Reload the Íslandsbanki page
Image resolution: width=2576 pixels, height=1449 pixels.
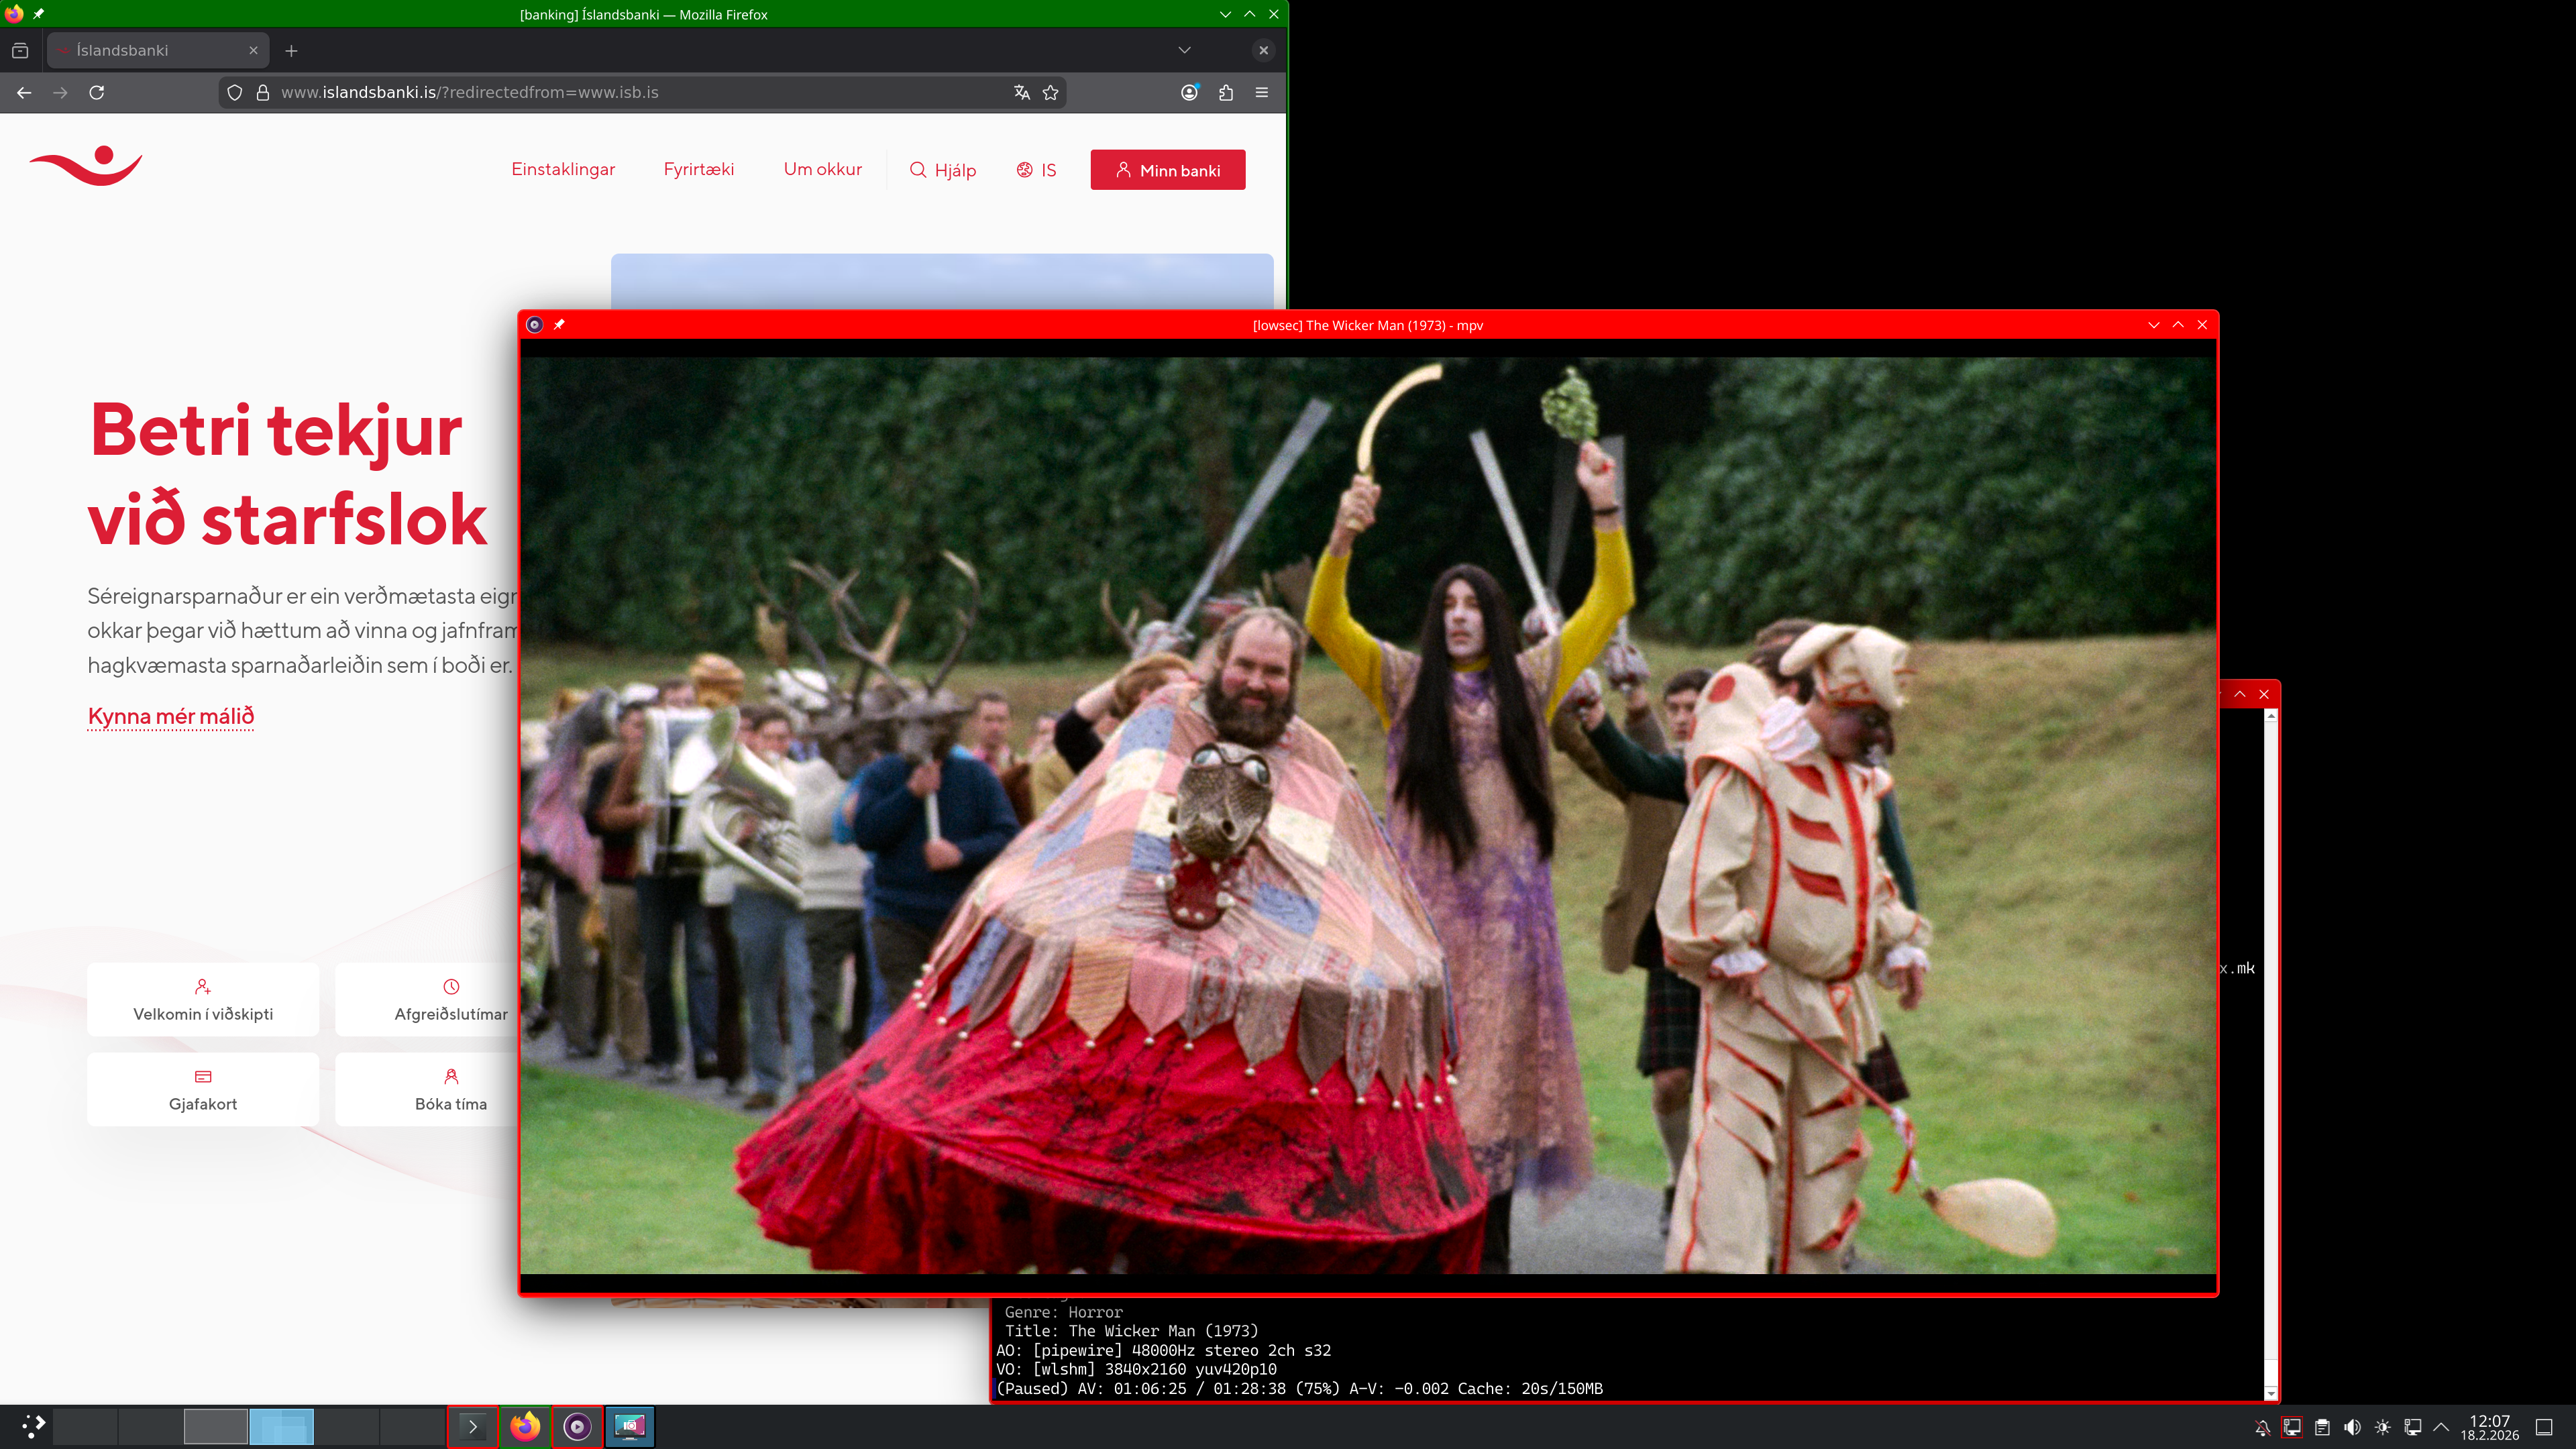pyautogui.click(x=97, y=92)
